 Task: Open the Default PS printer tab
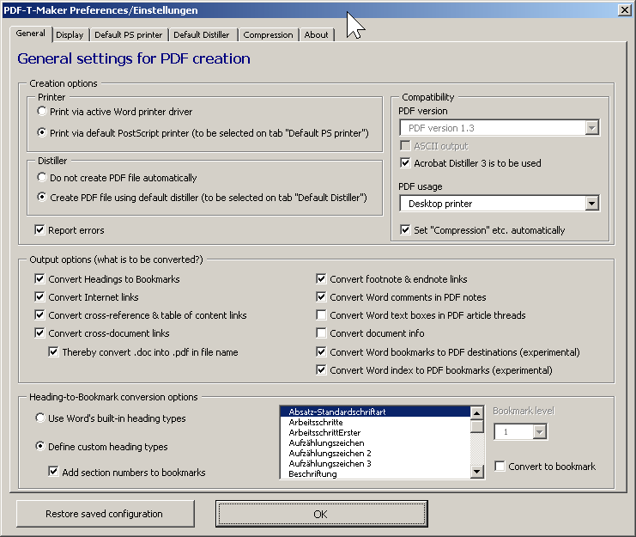(128, 35)
